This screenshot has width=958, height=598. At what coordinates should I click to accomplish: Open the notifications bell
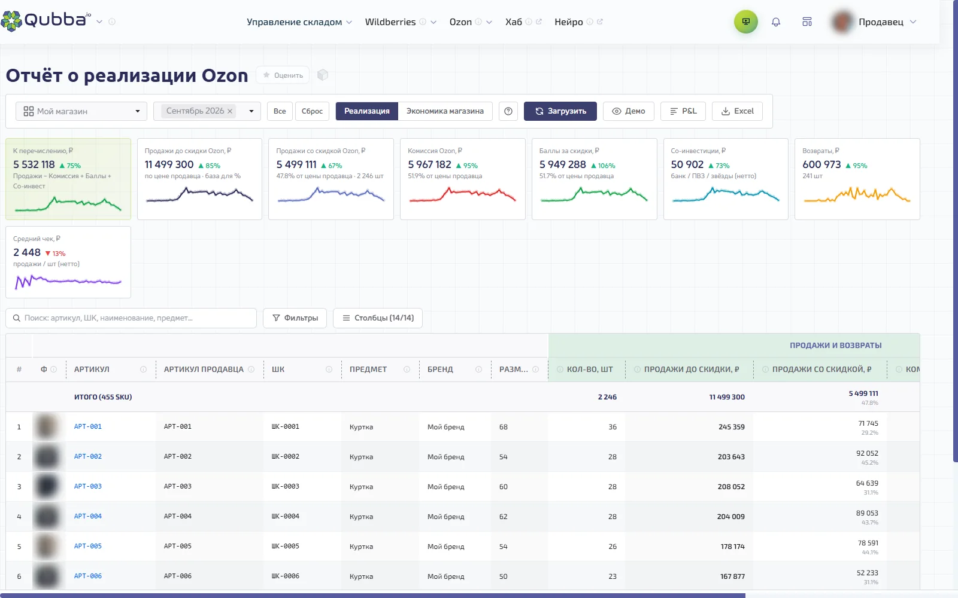click(776, 22)
